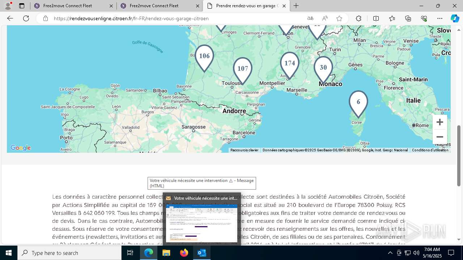This screenshot has height=260, width=463.
Task: Open the volume speaker tray icon
Action: 416,253
